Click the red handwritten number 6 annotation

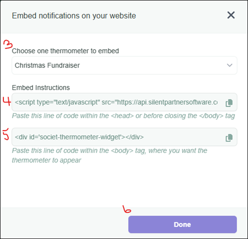pos(127,210)
